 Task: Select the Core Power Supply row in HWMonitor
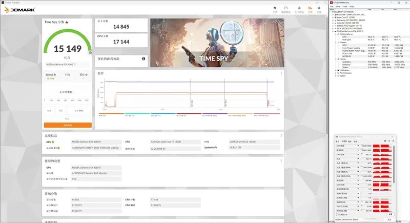click(x=368, y=48)
